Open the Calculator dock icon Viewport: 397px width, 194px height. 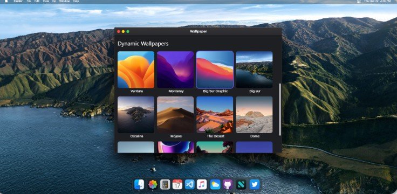(165, 184)
